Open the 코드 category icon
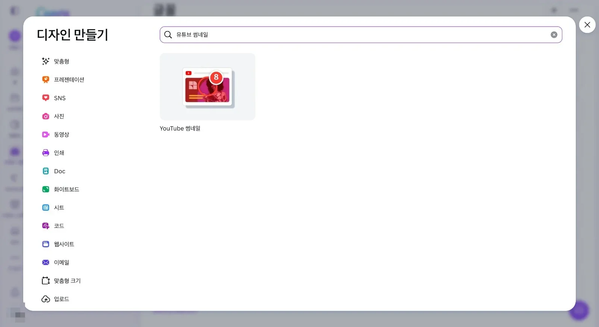The width and height of the screenshot is (599, 327). (x=46, y=226)
